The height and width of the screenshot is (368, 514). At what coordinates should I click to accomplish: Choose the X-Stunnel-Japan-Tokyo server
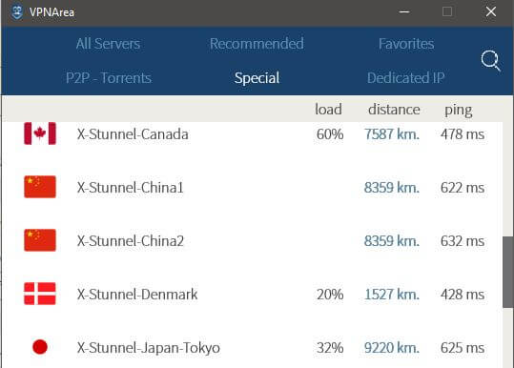point(252,348)
